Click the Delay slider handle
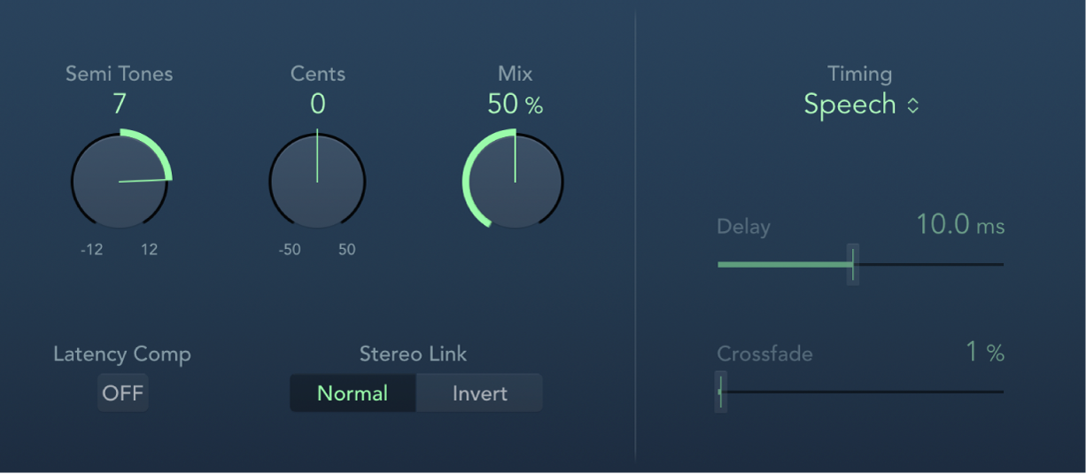This screenshot has width=1086, height=474. pos(853,264)
